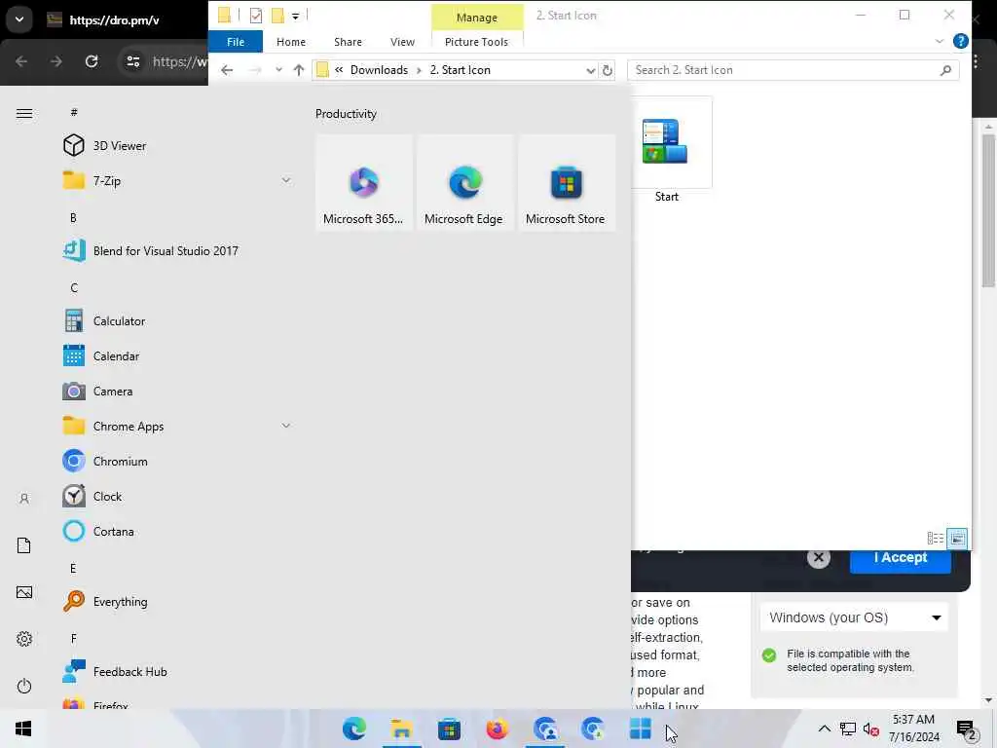Click the Microsoft 365 tile

coord(363,182)
